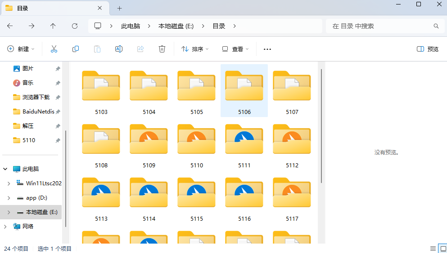This screenshot has height=253, width=447.
Task: Go back with the left arrow
Action: pyautogui.click(x=10, y=26)
